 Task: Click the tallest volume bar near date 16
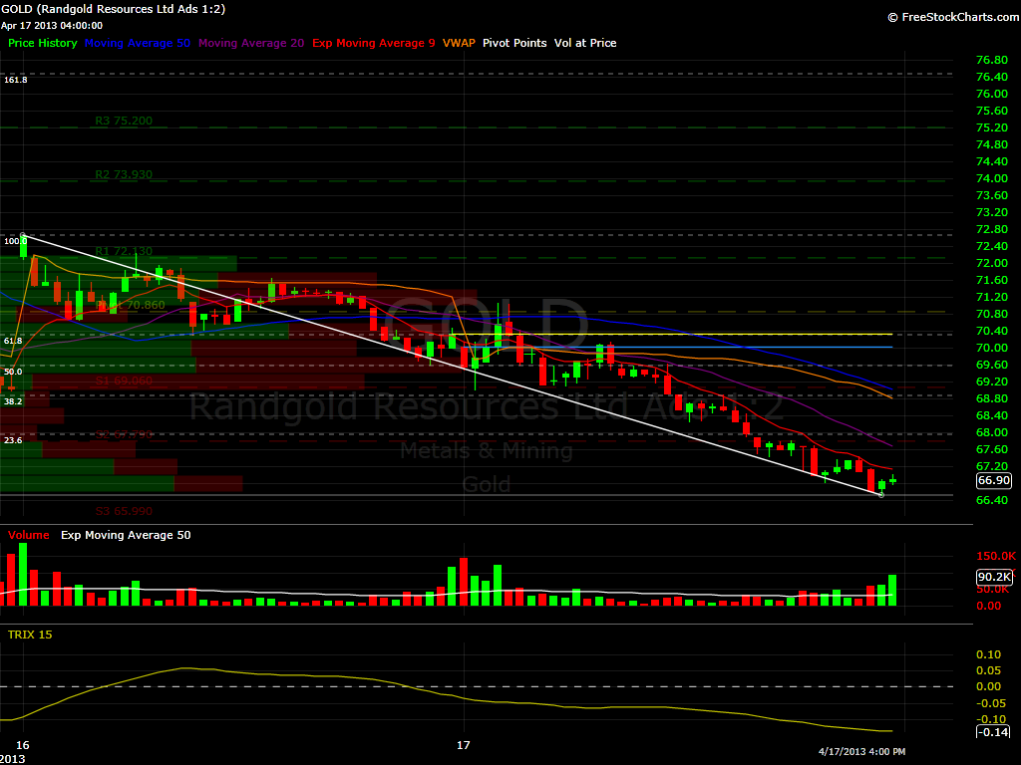pyautogui.click(x=24, y=575)
